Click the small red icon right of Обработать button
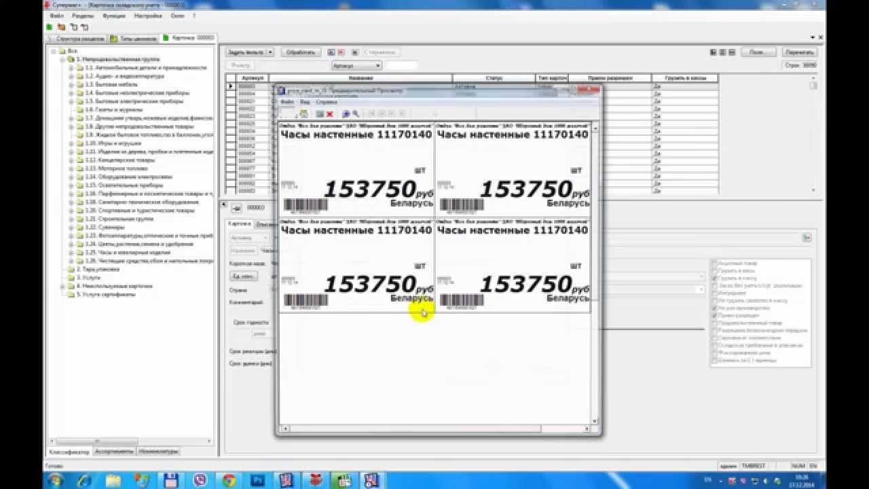869x489 pixels. 341,52
